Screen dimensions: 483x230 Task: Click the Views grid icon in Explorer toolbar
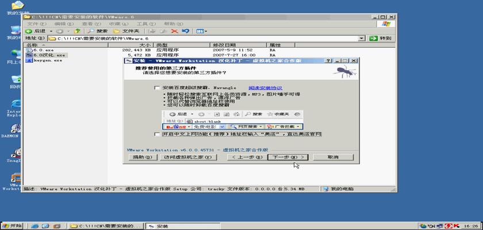tap(200, 31)
